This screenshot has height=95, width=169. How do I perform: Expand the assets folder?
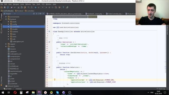tap(8, 22)
